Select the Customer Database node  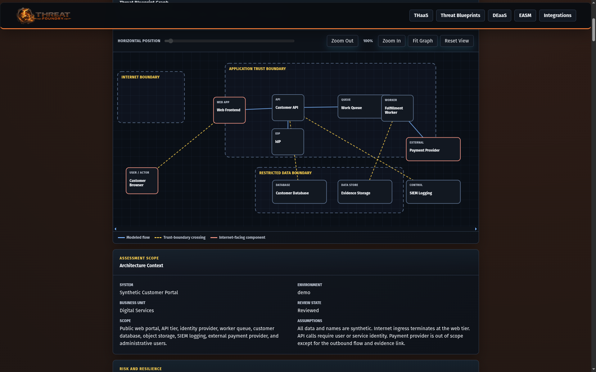pyautogui.click(x=299, y=192)
